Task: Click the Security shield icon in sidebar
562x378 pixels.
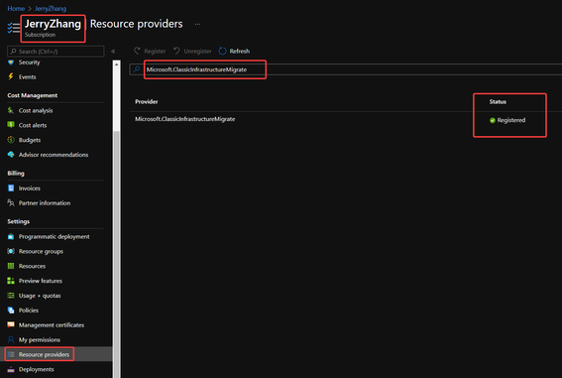Action: coord(11,63)
